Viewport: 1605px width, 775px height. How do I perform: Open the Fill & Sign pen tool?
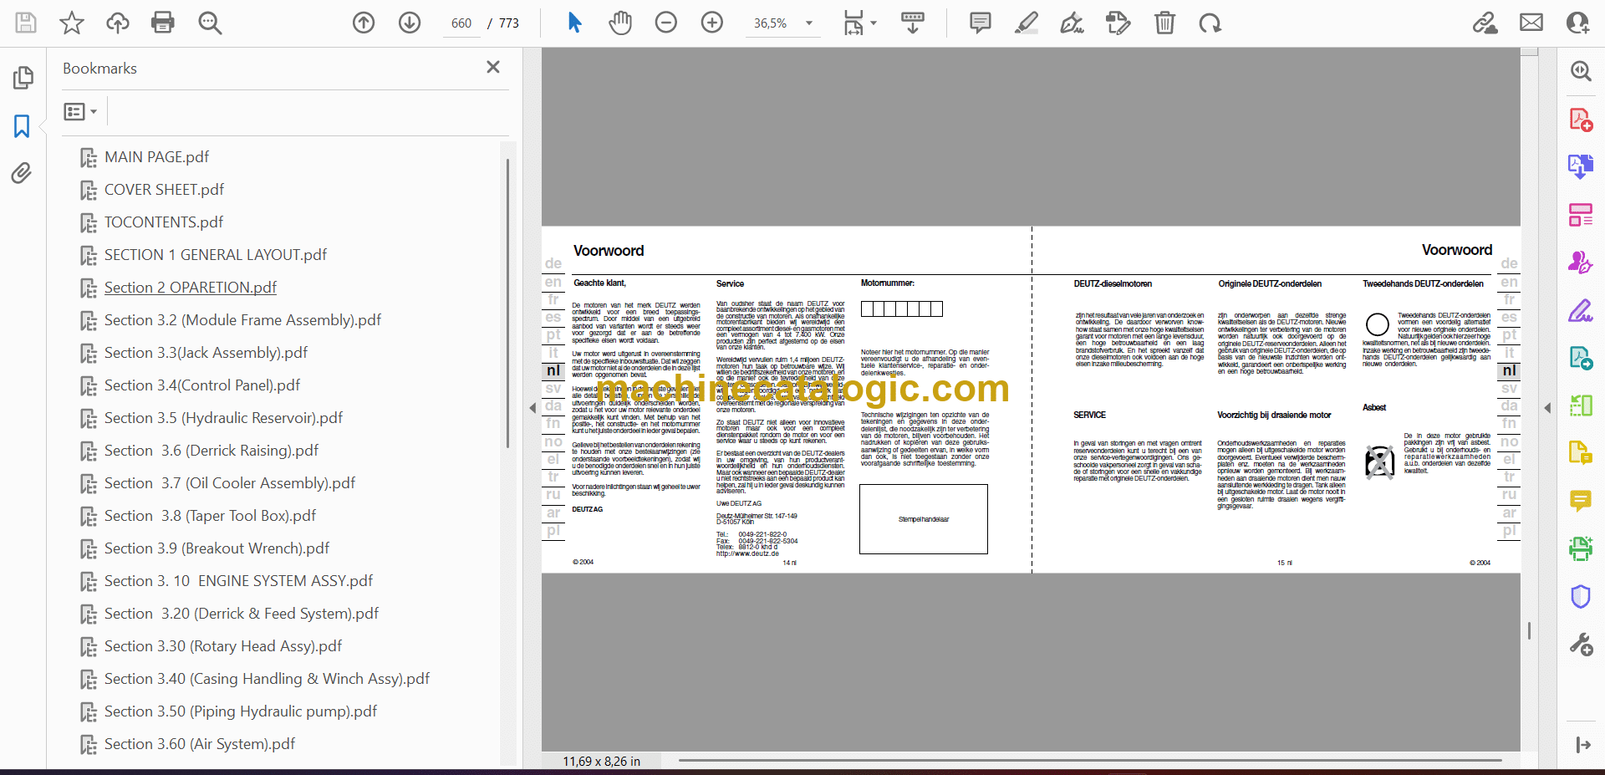[x=1580, y=311]
